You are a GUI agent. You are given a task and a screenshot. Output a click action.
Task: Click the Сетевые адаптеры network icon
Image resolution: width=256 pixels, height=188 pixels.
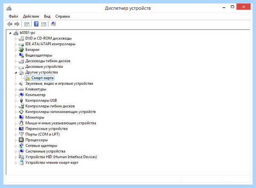click(x=21, y=145)
